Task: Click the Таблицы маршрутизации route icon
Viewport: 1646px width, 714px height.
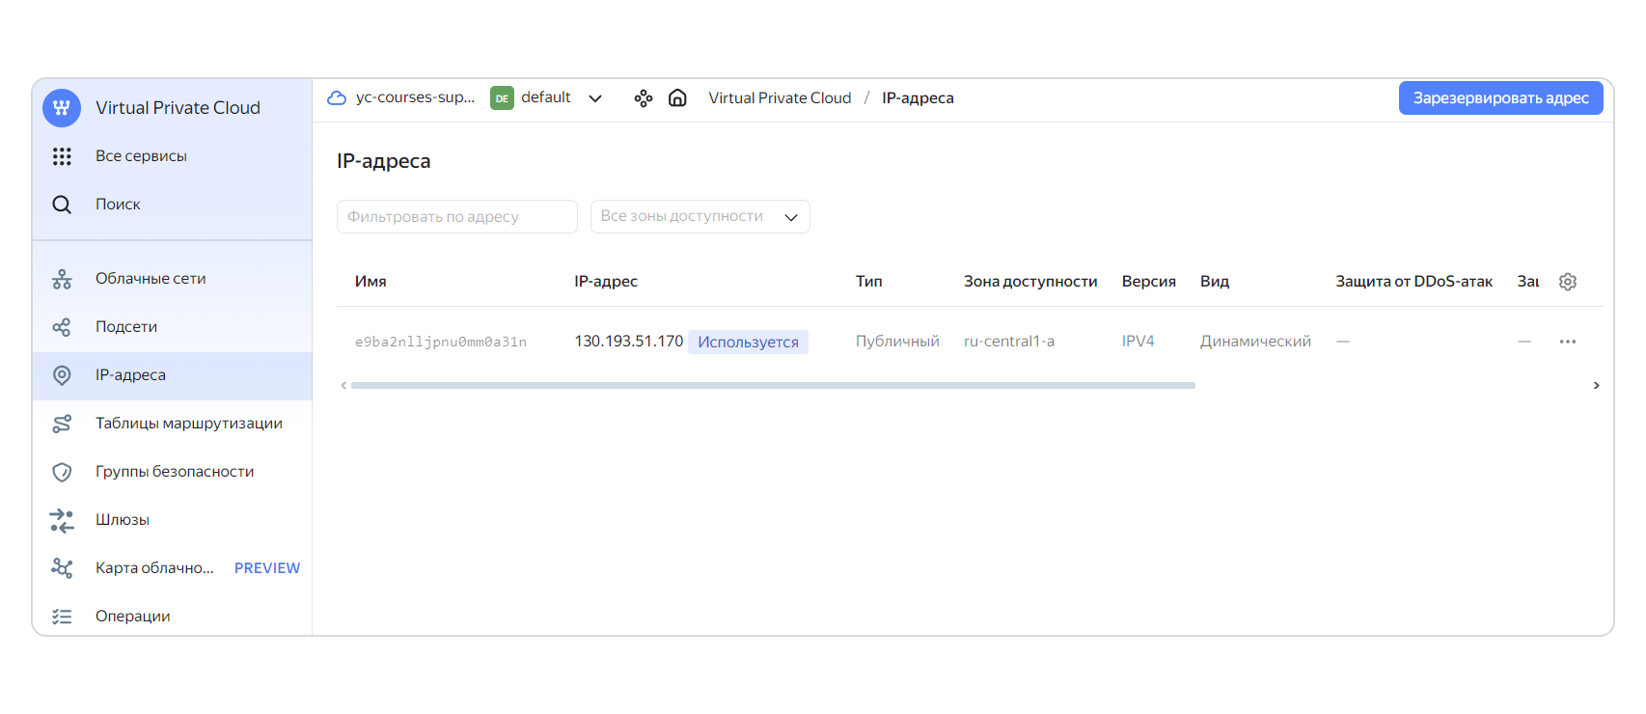Action: (62, 424)
